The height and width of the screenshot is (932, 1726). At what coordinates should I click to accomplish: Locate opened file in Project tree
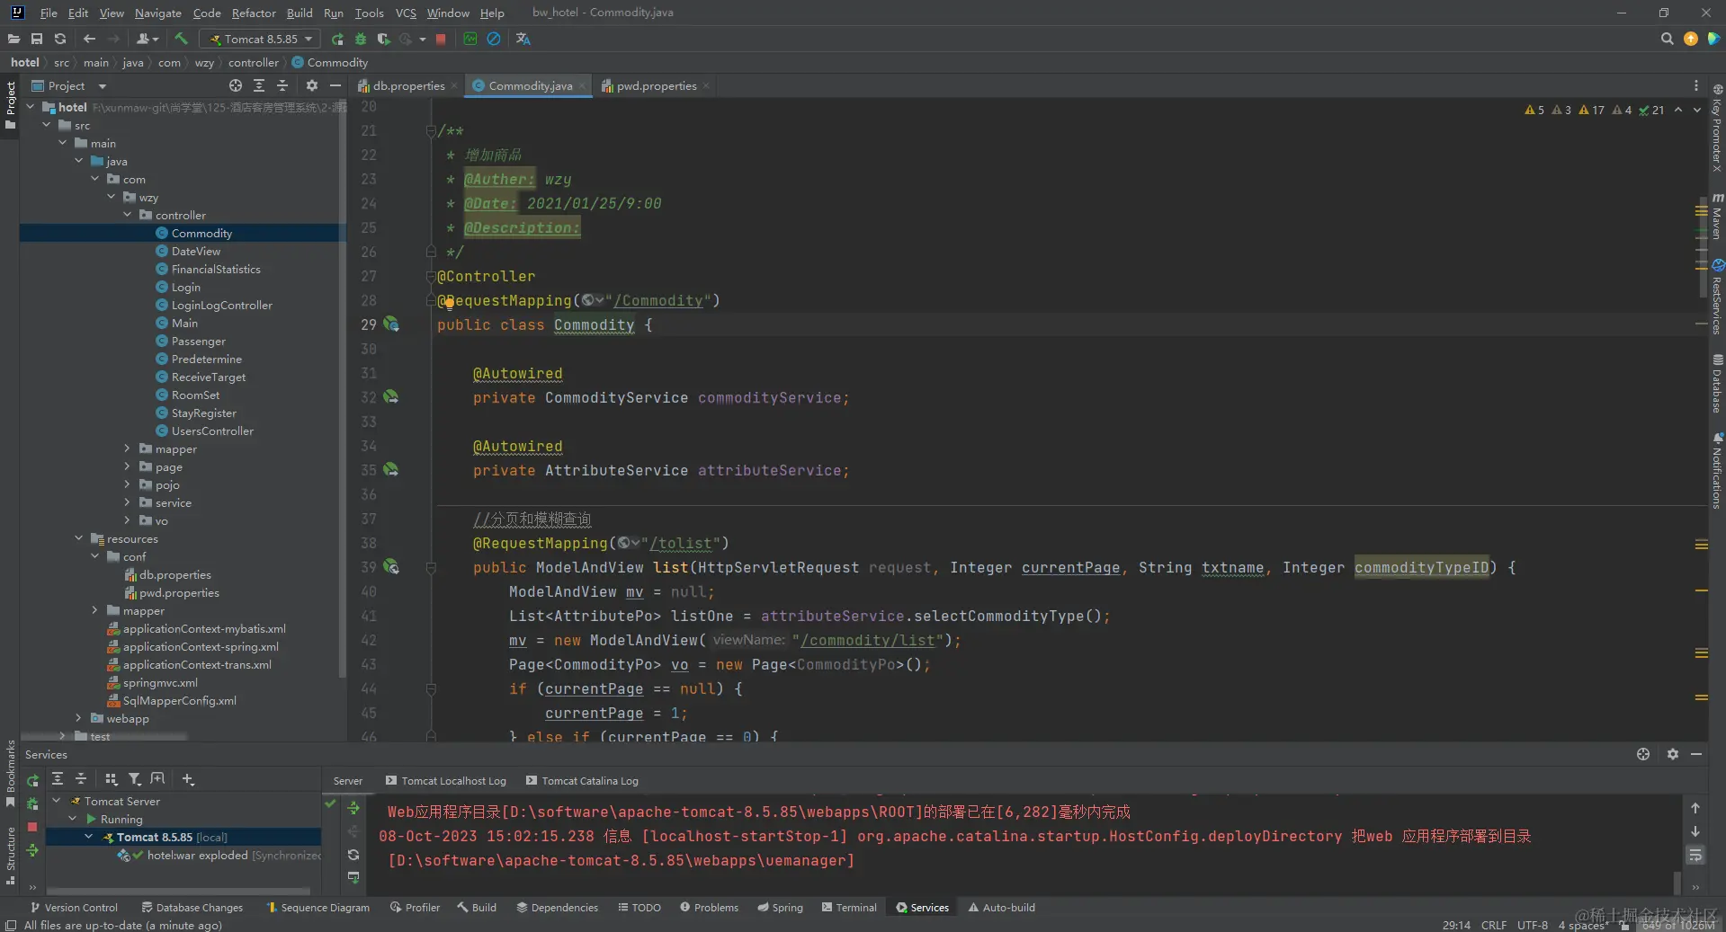236,85
